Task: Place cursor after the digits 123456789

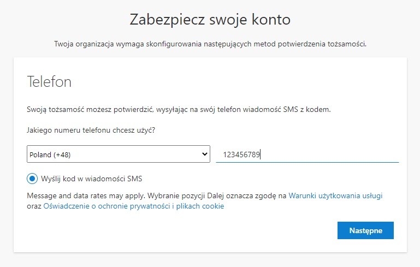Action: (x=261, y=155)
